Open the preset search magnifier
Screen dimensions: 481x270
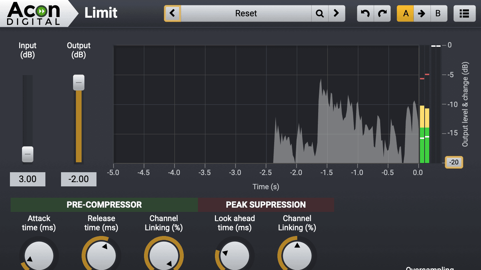click(x=320, y=13)
